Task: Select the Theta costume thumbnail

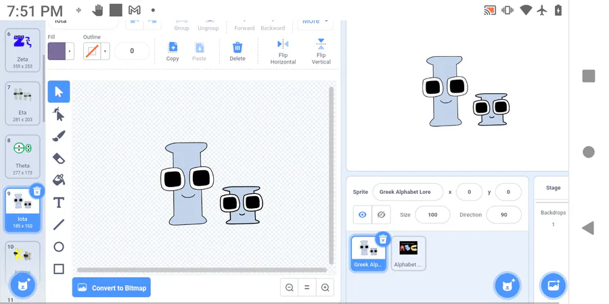Action: [x=22, y=156]
